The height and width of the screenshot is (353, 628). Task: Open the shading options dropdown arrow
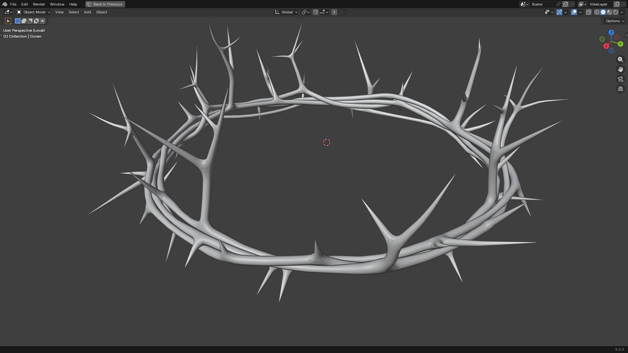(x=622, y=12)
